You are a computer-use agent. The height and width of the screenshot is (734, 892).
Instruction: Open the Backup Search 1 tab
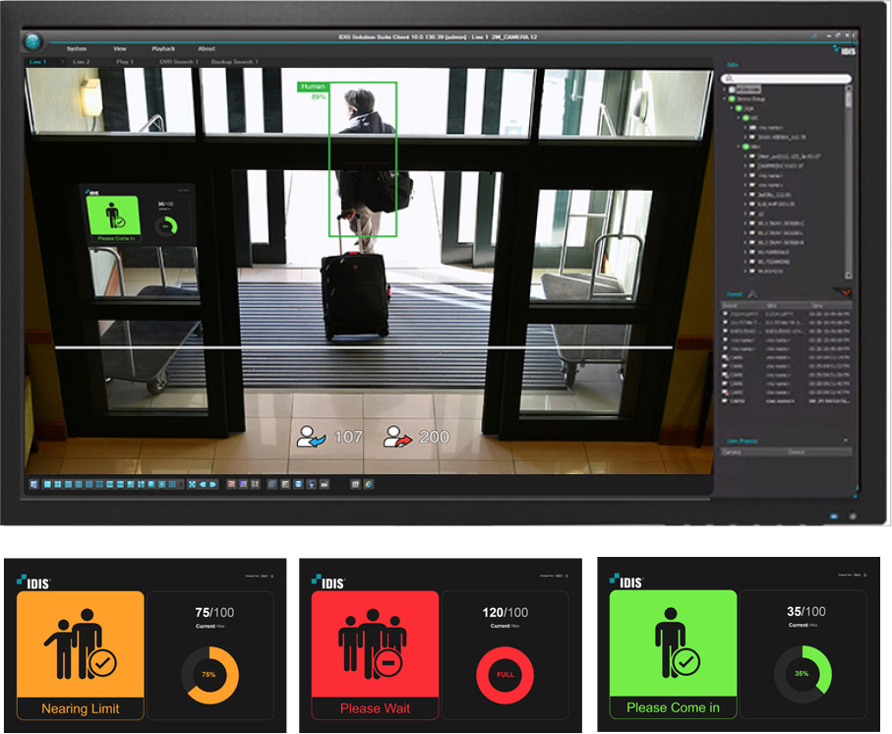235,62
